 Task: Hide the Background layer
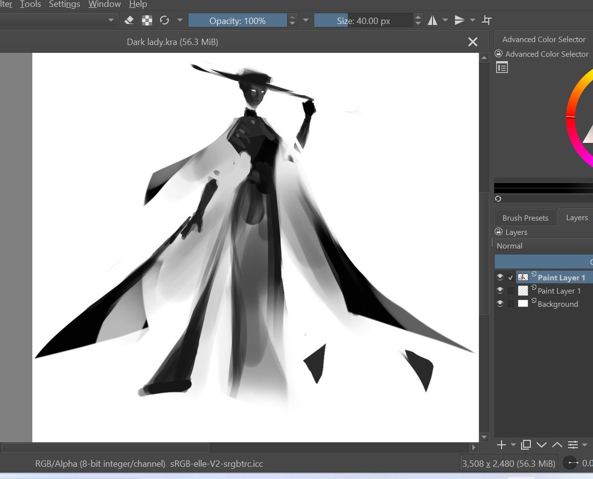[500, 304]
